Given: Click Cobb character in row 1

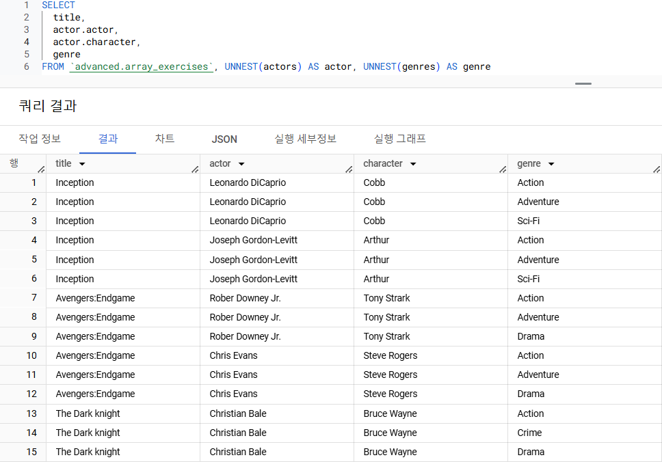Looking at the screenshot, I should point(374,182).
